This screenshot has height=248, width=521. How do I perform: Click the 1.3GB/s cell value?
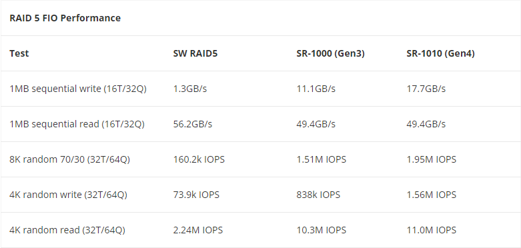189,89
